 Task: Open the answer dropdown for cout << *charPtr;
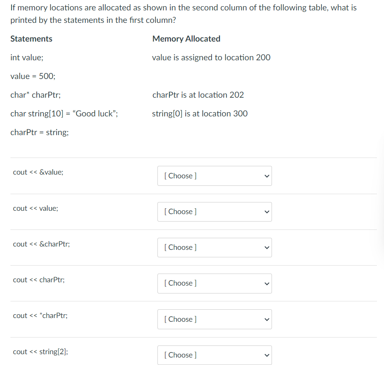pyautogui.click(x=214, y=319)
